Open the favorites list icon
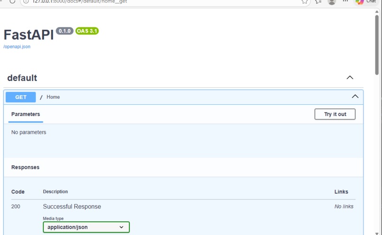The image size is (382, 235). (318, 2)
